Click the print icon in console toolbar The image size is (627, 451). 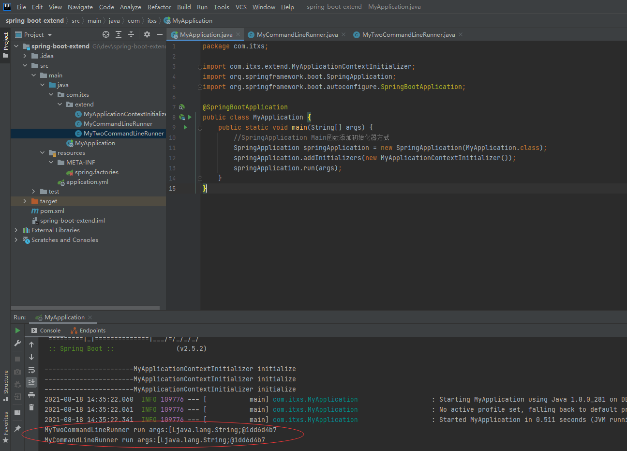click(31, 395)
